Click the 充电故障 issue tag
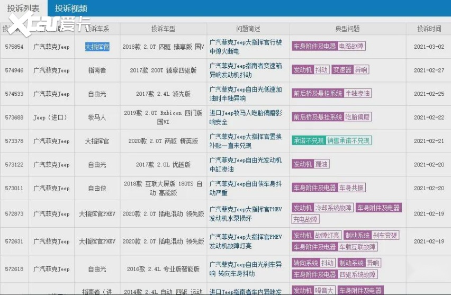The width and height of the screenshot is (451, 295). click(x=305, y=219)
